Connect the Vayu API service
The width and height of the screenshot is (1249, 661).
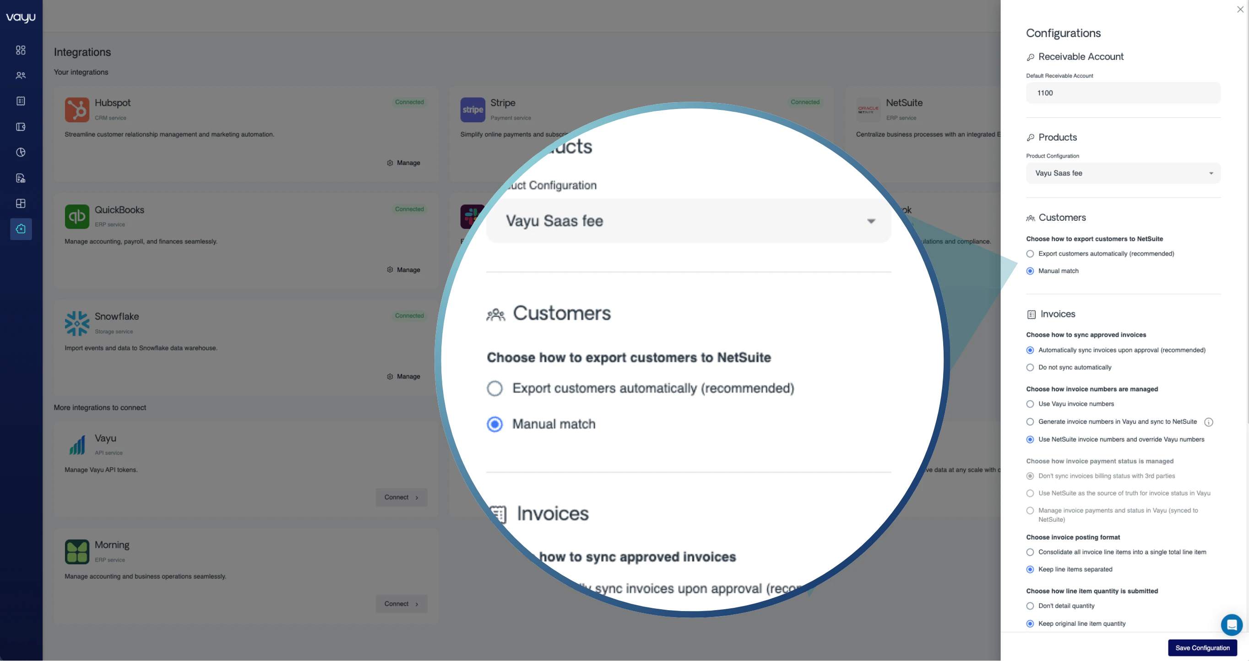tap(402, 497)
